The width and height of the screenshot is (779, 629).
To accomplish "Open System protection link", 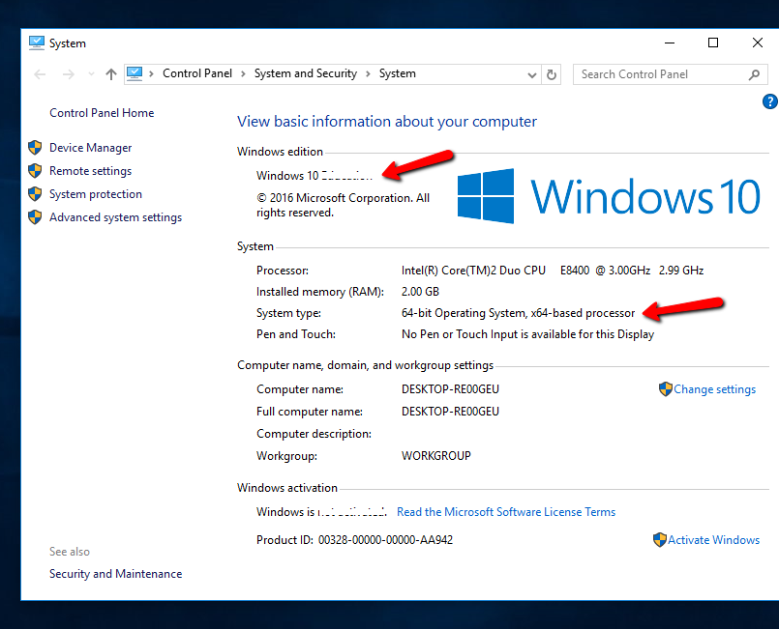I will coord(96,194).
